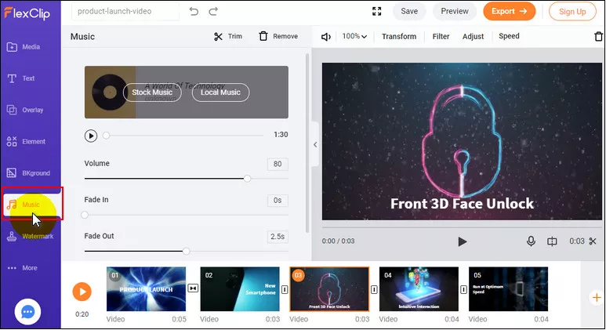Click the Sign Up button

coord(572,12)
